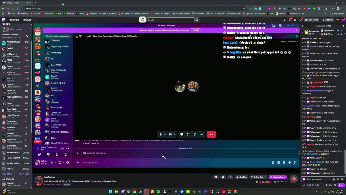Screen dimensions: 346x195
Task: Open camera options arrow in call bar
Action: tap(174, 134)
